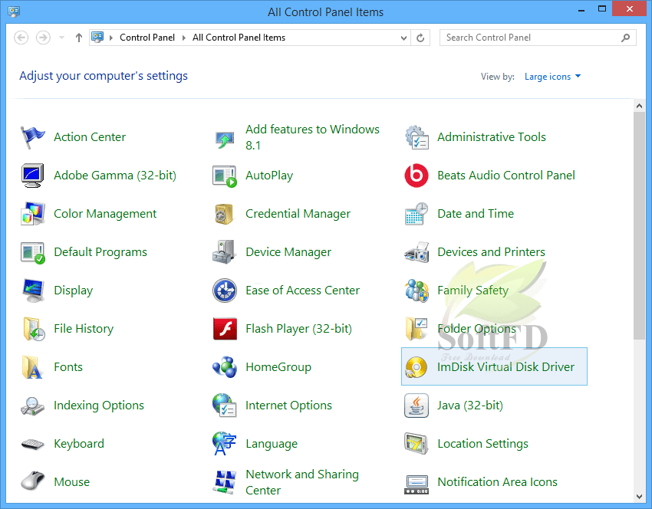Click the Control Panel title bar system icon

pyautogui.click(x=14, y=11)
